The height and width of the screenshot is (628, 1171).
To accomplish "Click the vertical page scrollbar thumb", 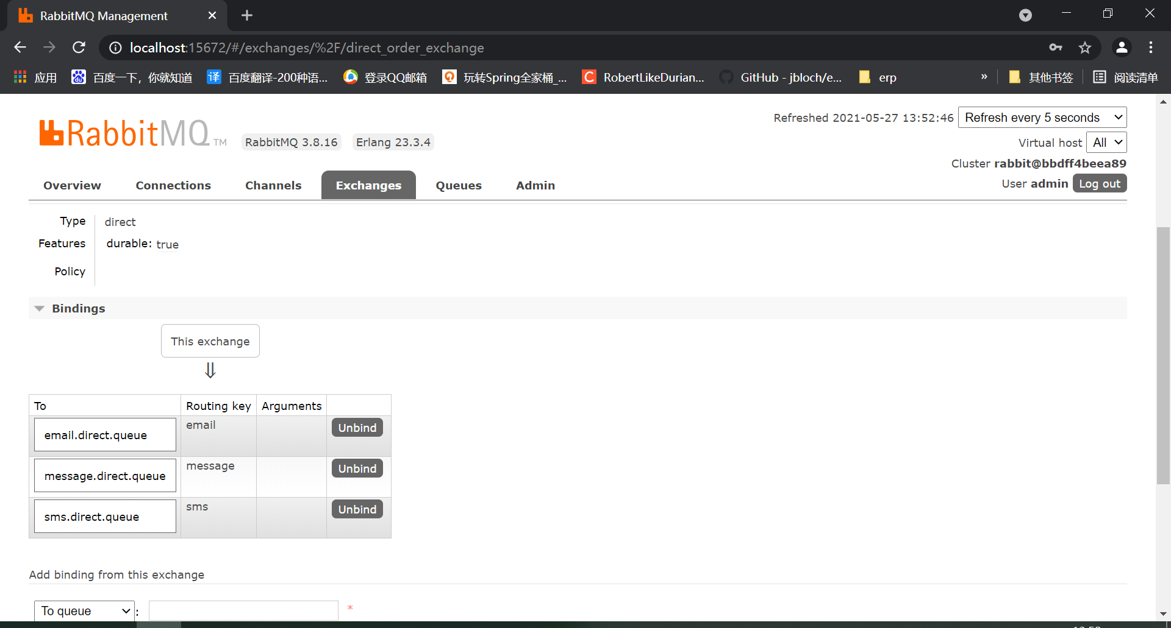I will pyautogui.click(x=1163, y=356).
